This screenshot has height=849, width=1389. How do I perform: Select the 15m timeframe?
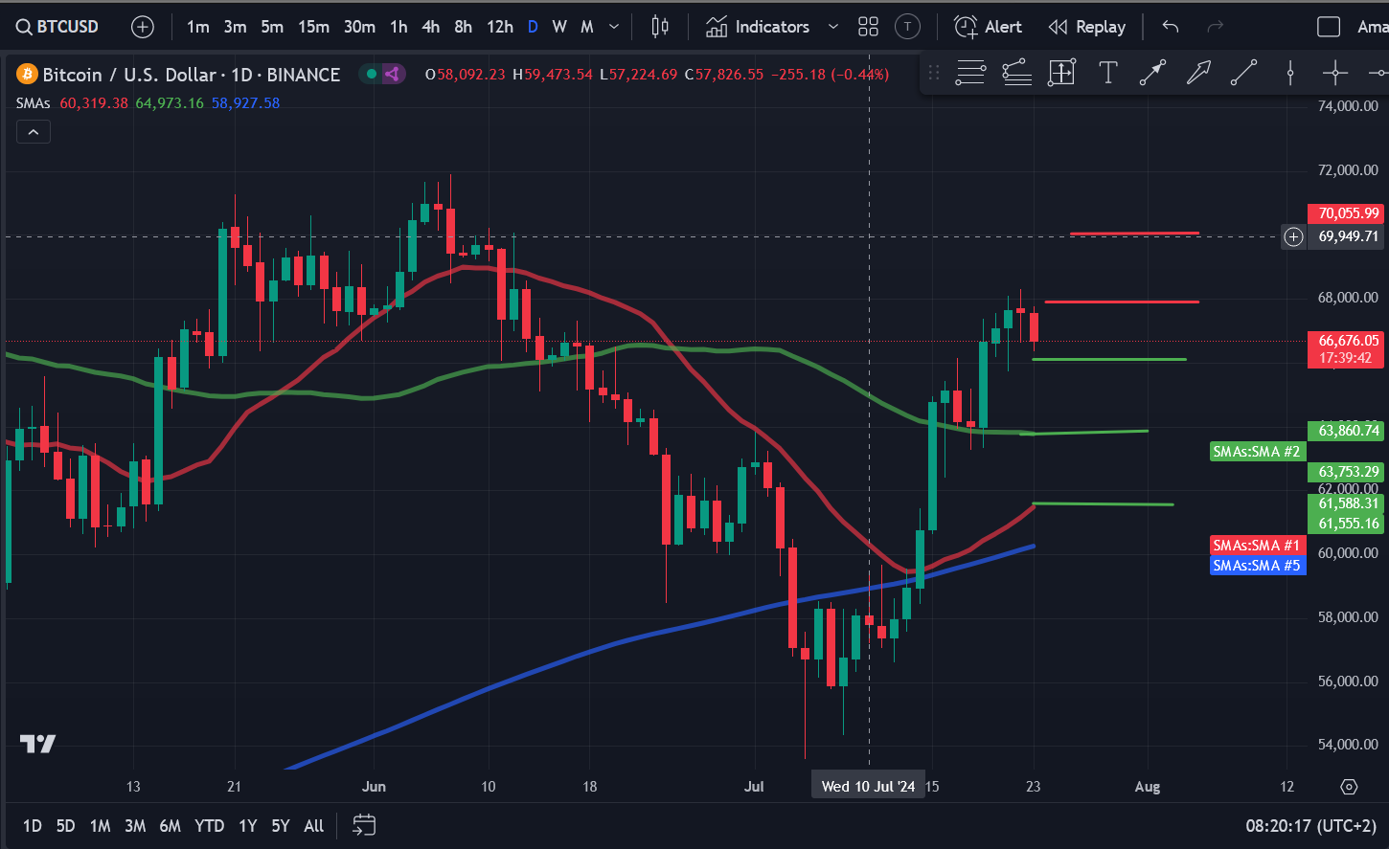point(313,27)
